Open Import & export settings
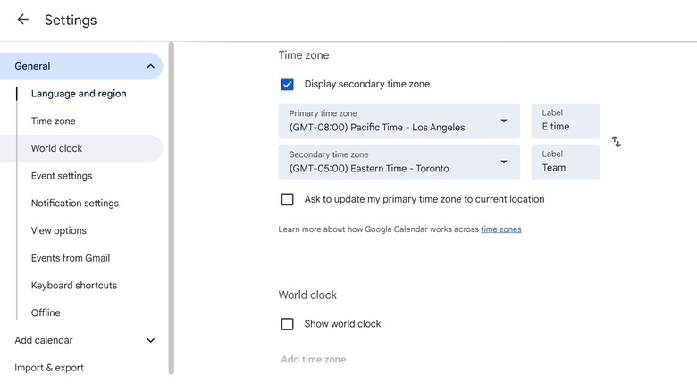This screenshot has height=391, width=697. coord(49,368)
